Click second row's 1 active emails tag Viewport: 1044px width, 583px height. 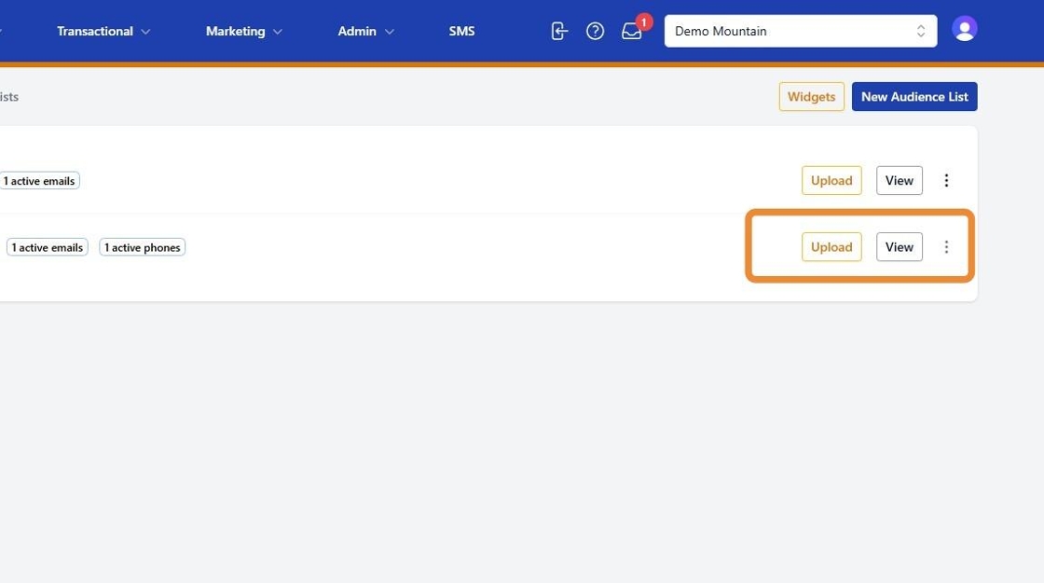pyautogui.click(x=48, y=247)
